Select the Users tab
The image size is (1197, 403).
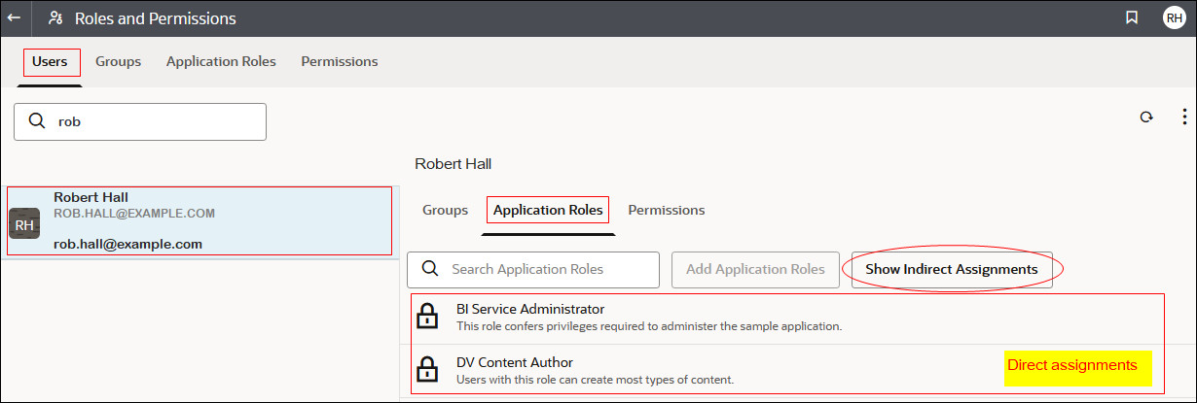(50, 61)
